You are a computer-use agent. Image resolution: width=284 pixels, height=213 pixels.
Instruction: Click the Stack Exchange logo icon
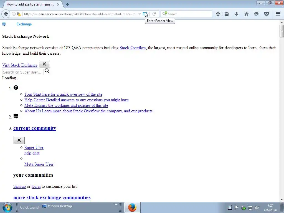click(x=4, y=24)
